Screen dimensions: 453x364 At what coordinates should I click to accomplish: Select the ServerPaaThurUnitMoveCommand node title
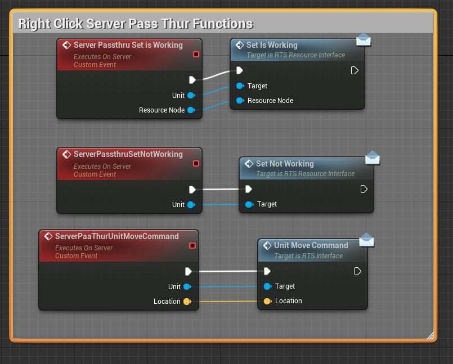click(x=117, y=236)
